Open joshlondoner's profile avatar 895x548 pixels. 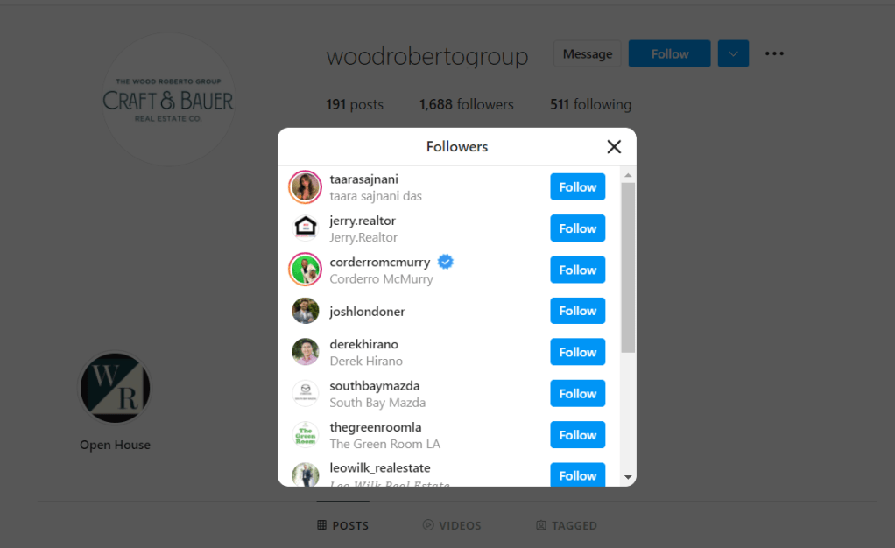306,311
